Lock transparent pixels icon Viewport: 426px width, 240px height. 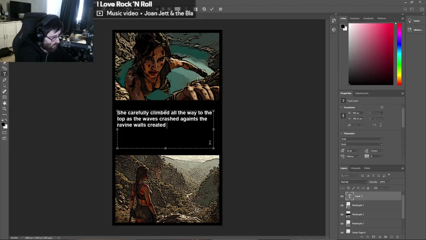[348, 188]
